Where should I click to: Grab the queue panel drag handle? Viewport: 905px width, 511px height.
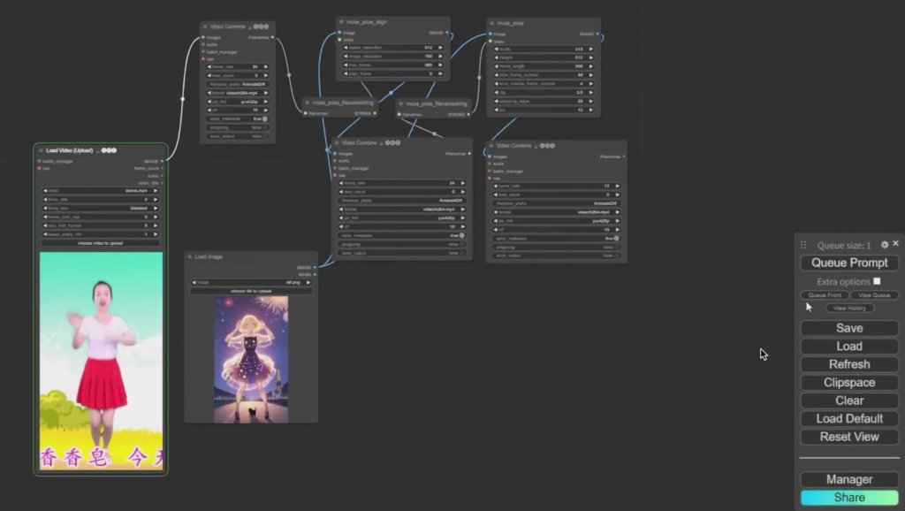(x=803, y=245)
